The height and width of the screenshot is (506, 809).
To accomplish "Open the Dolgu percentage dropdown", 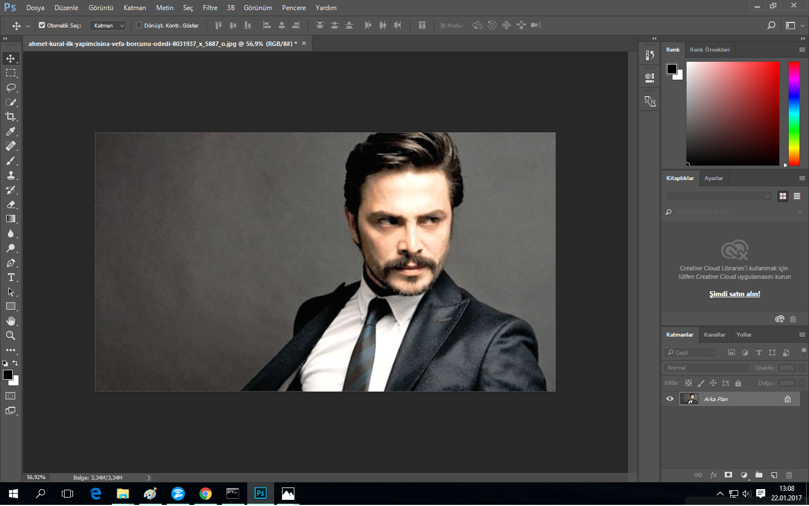I will click(802, 383).
